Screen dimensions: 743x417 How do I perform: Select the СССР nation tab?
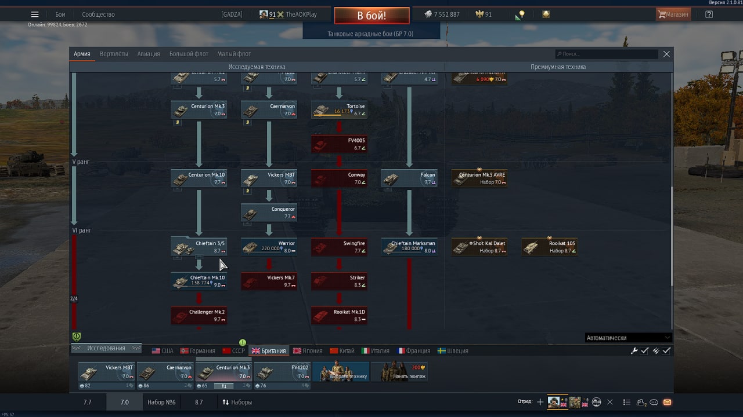pos(234,351)
